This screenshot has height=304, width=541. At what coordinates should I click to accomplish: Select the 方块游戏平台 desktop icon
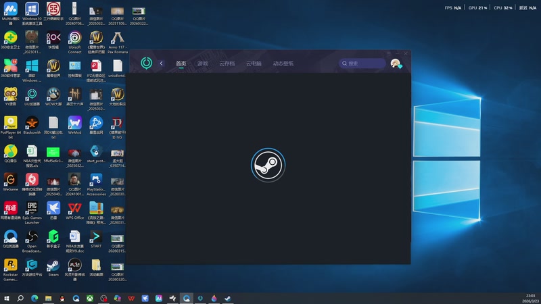[32, 268]
